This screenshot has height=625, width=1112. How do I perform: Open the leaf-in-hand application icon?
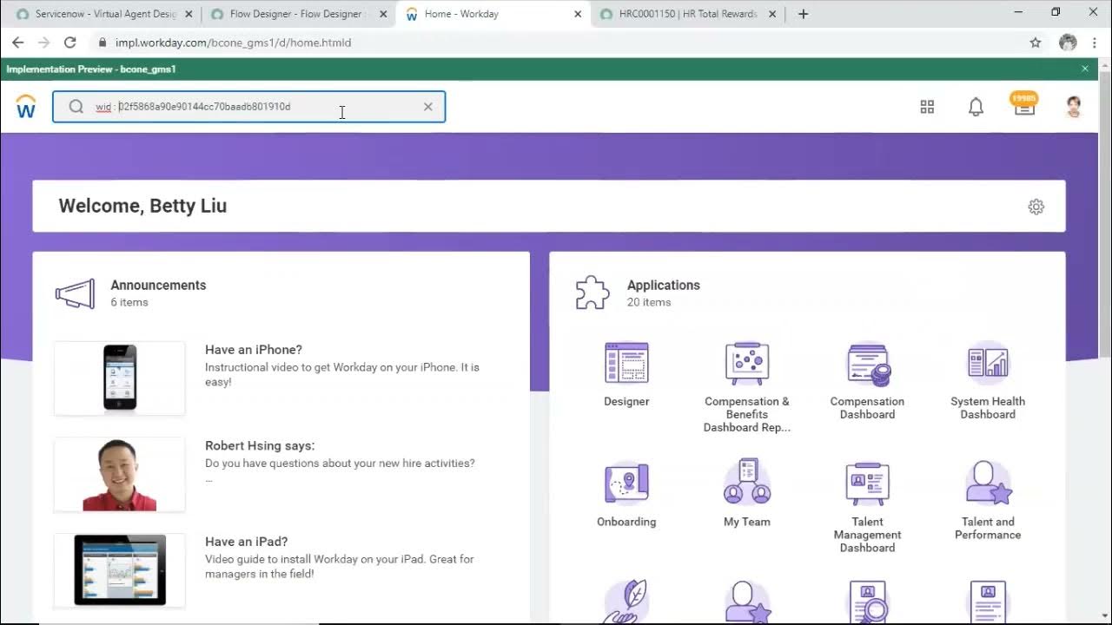point(626,602)
